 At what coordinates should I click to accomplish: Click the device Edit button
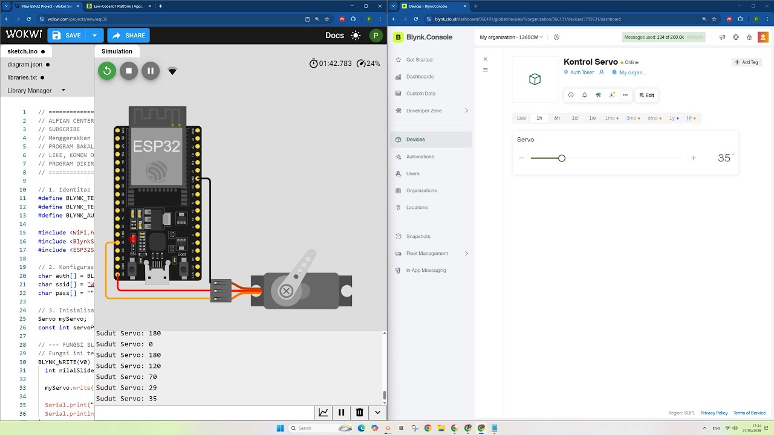click(x=646, y=95)
